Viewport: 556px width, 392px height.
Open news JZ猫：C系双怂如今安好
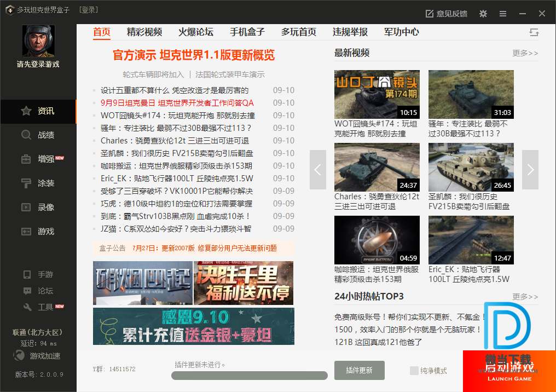pyautogui.click(x=176, y=229)
